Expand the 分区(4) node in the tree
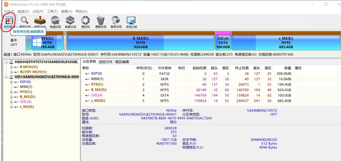Screen dimensions: 341x161 point(11,102)
